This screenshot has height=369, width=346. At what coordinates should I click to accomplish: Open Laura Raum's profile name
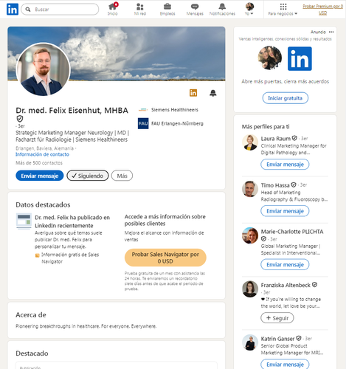[275, 139]
